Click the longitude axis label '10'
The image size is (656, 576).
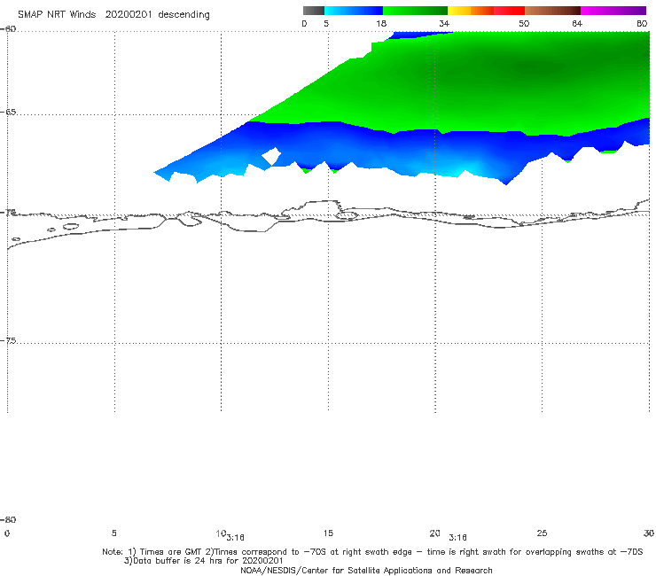click(221, 533)
